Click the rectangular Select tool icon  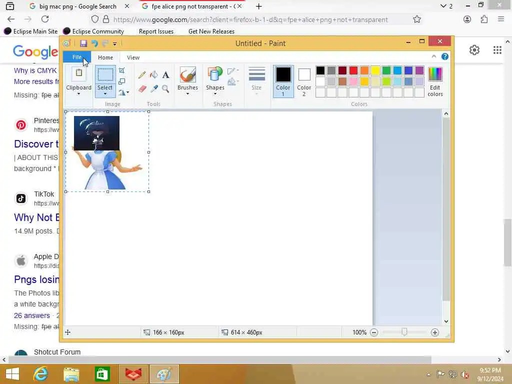105,74
